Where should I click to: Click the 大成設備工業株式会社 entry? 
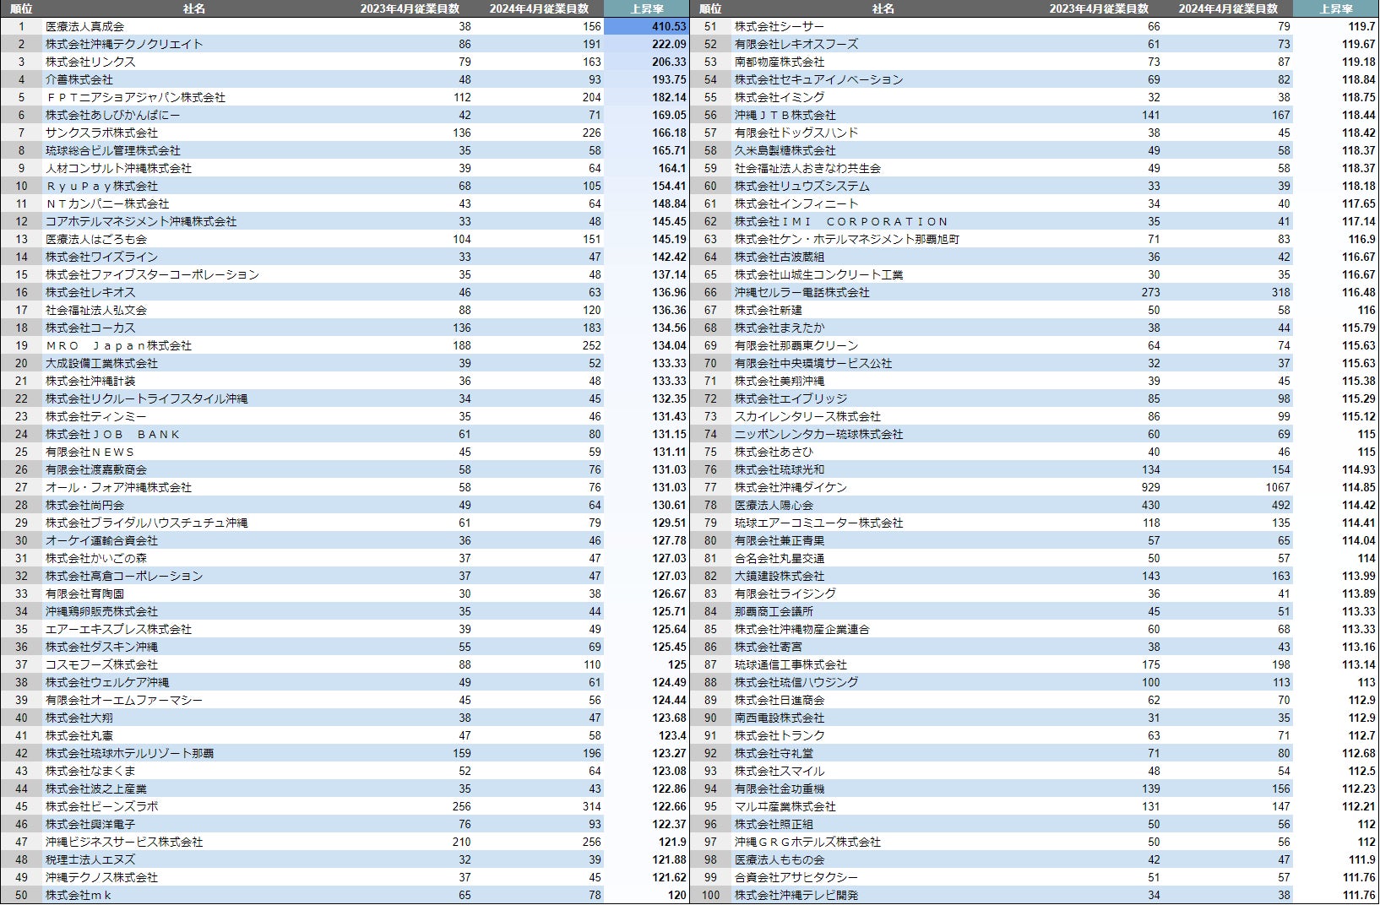pos(101,363)
